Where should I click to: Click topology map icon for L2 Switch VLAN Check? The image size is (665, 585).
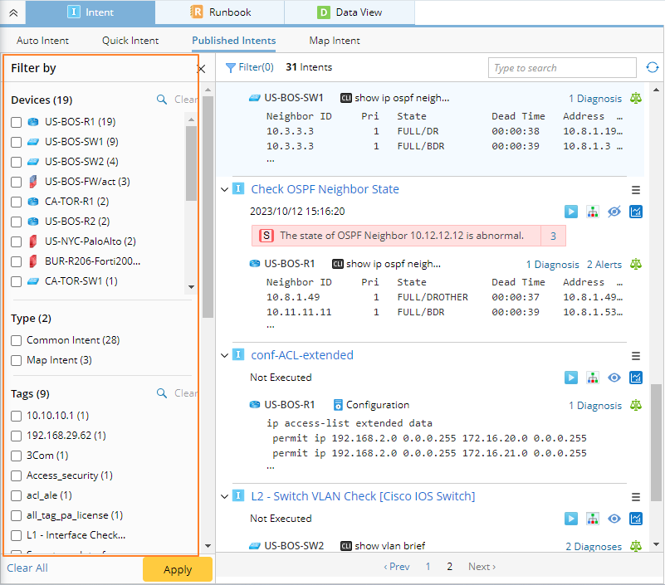(x=593, y=519)
